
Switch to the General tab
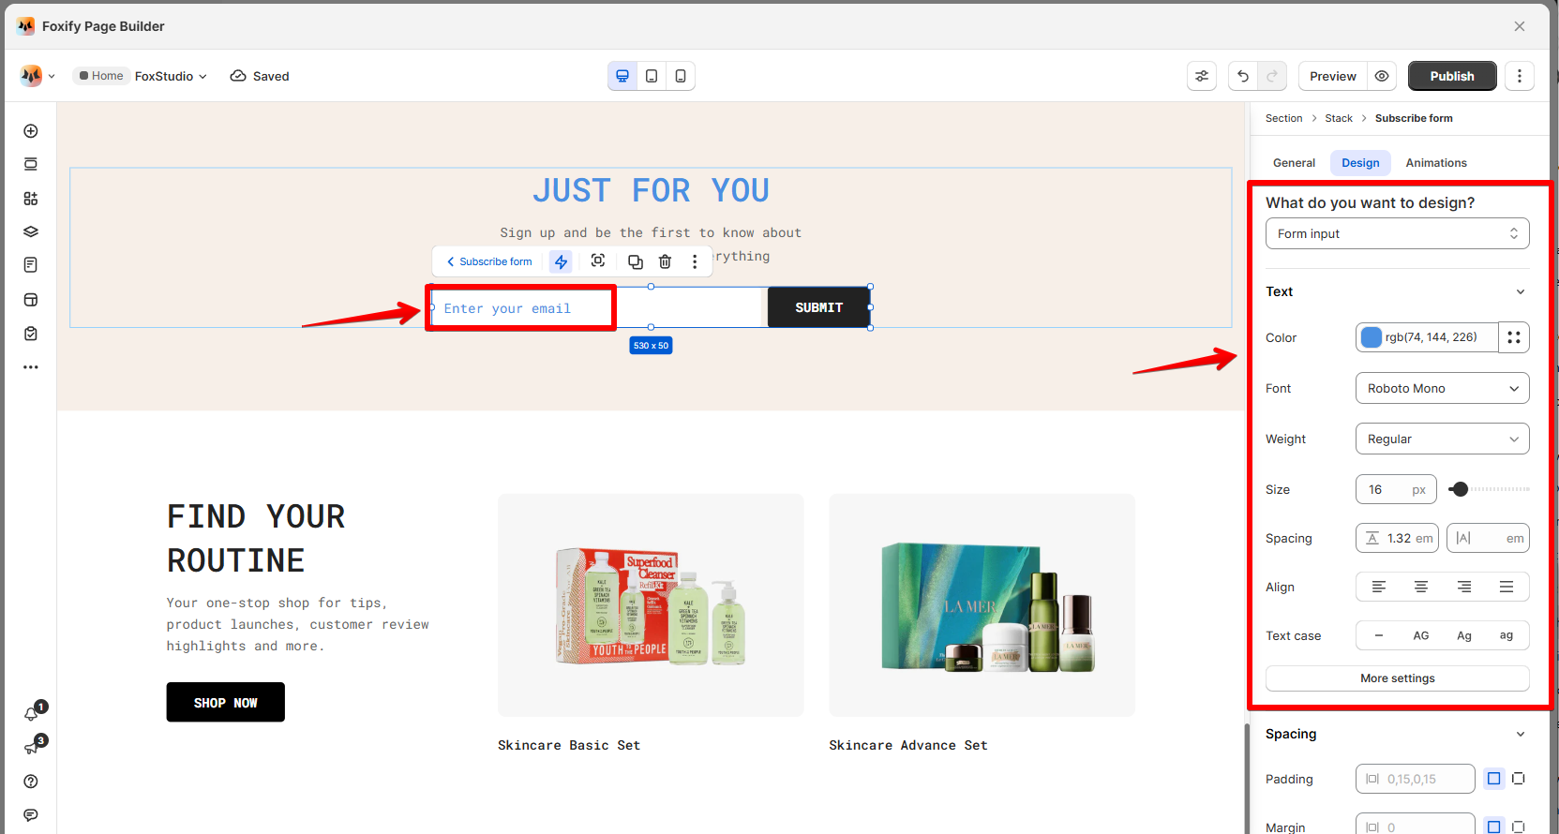pos(1294,163)
